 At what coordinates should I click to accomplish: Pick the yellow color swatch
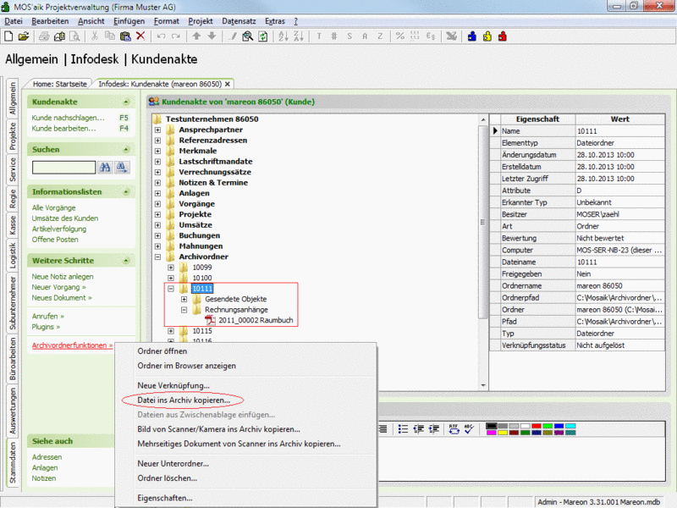(503, 433)
